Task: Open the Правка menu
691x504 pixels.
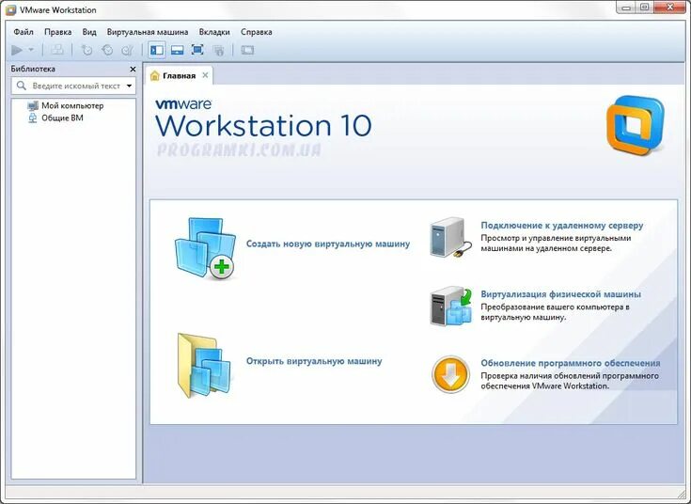Action: [x=57, y=32]
